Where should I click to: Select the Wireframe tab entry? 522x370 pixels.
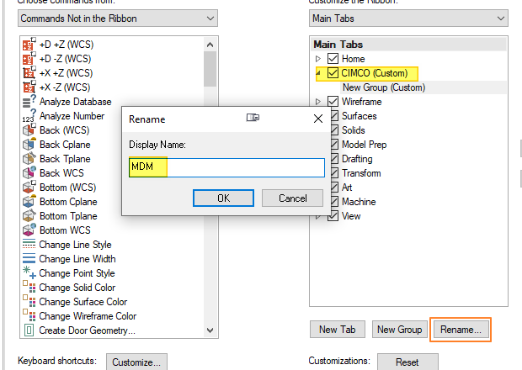[x=361, y=102]
